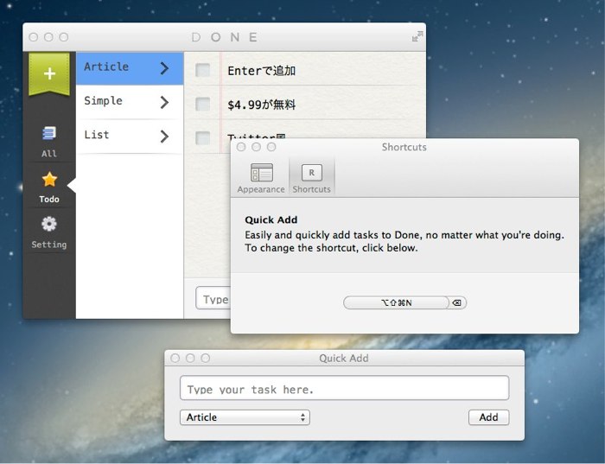Minimize the Done main window
605x464 pixels.
tap(48, 37)
